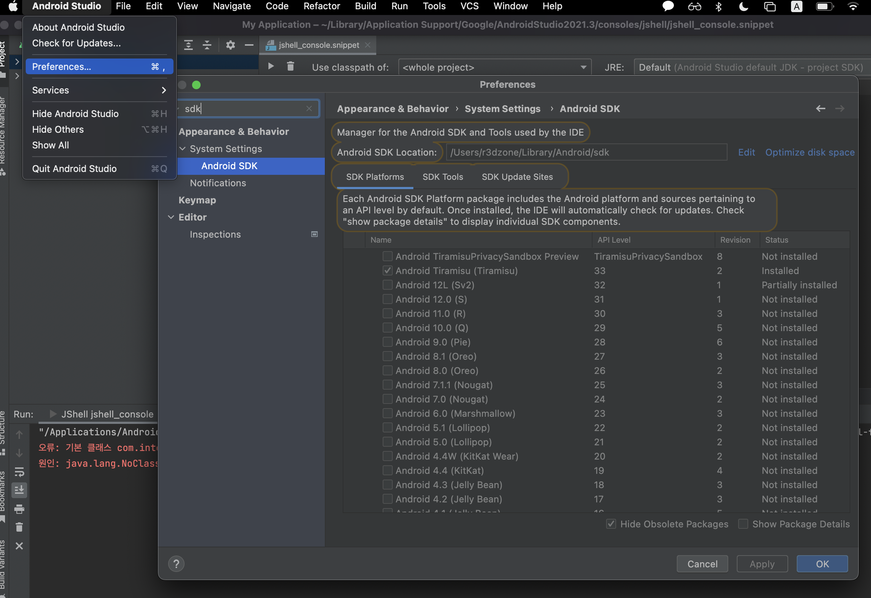The image size is (871, 598).
Task: Click the run snippet play icon
Action: [271, 67]
